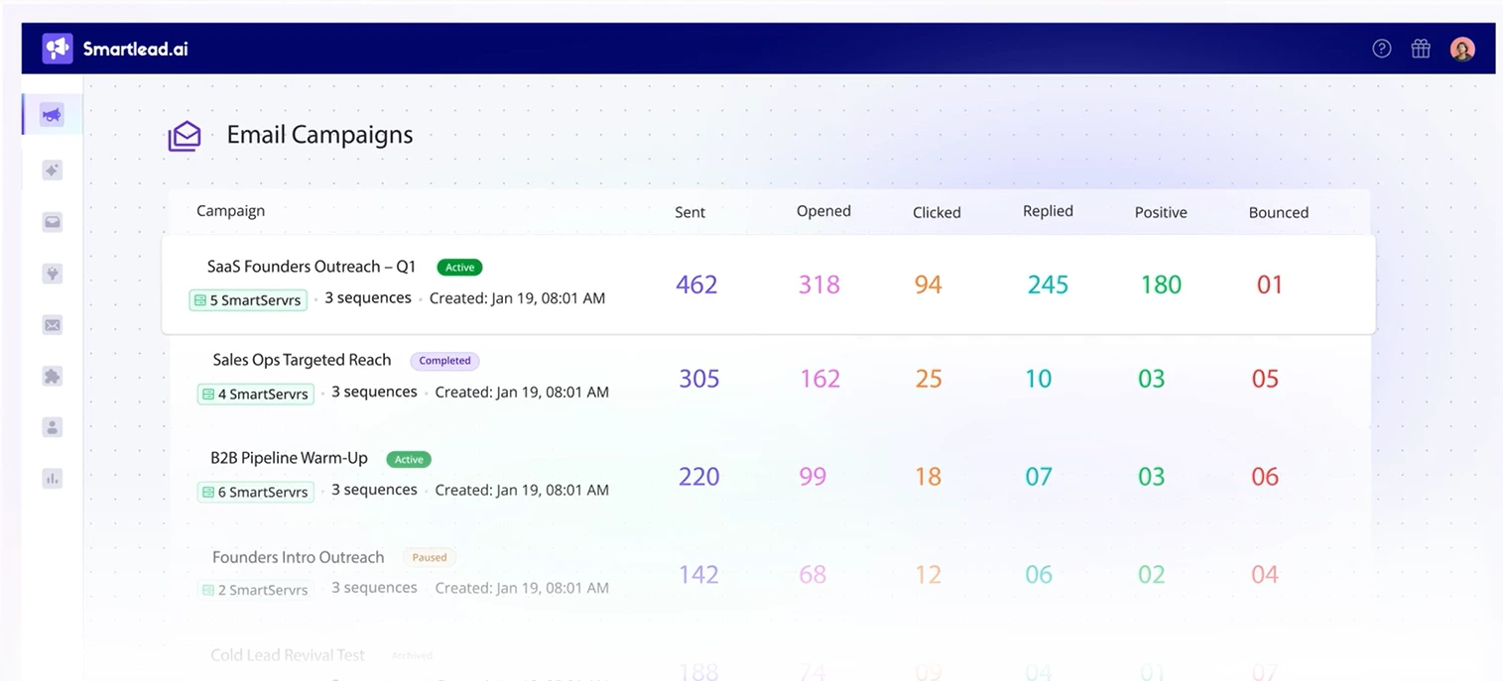Screen dimensions: 1503x681
Task: Click the replied value 06
Action: (x=1039, y=575)
